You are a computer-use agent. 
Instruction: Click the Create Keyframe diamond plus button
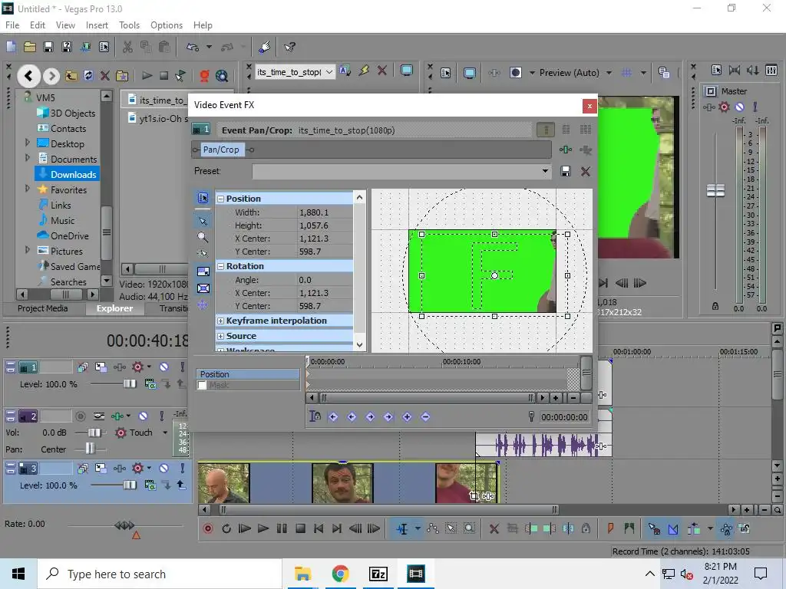click(407, 416)
